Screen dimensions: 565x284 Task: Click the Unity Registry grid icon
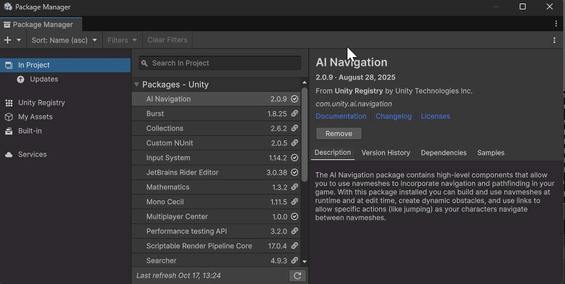(9, 103)
